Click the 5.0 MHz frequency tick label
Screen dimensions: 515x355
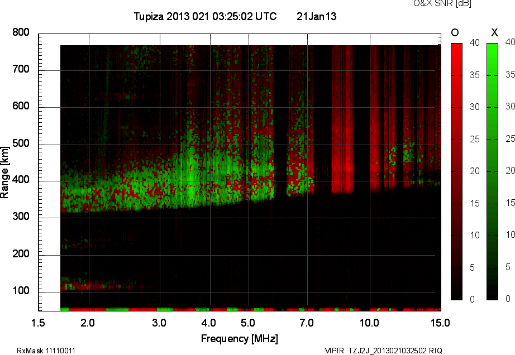tap(248, 323)
